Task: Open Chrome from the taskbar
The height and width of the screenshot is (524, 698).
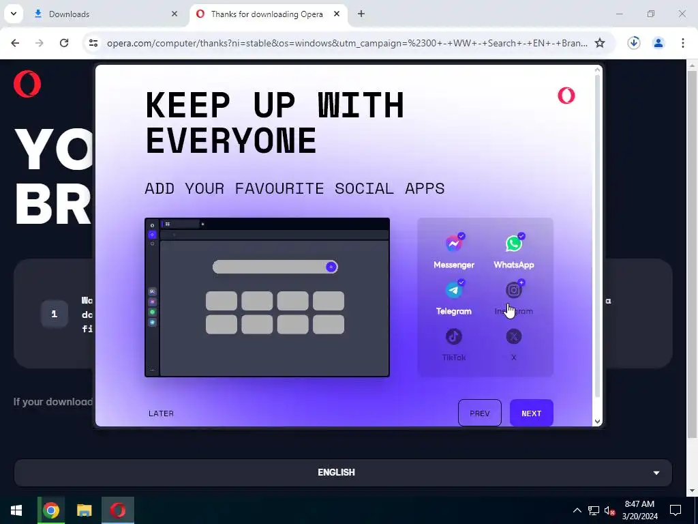Action: point(50,510)
